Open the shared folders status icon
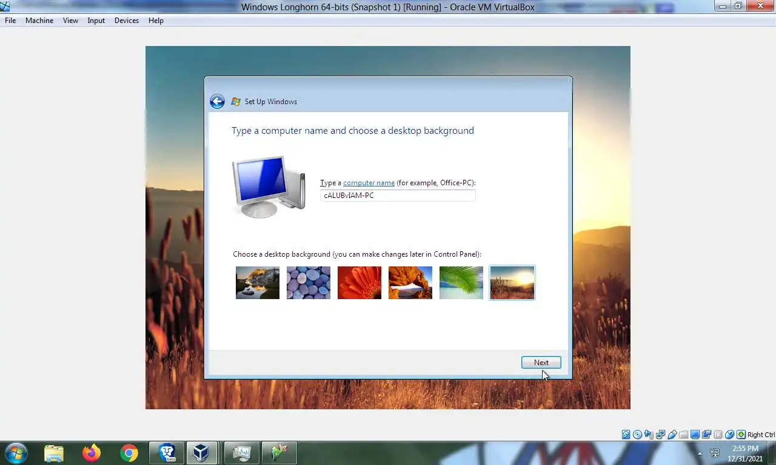776x465 pixels. click(x=683, y=435)
